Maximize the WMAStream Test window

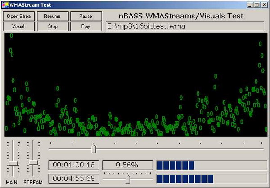coord(256,5)
